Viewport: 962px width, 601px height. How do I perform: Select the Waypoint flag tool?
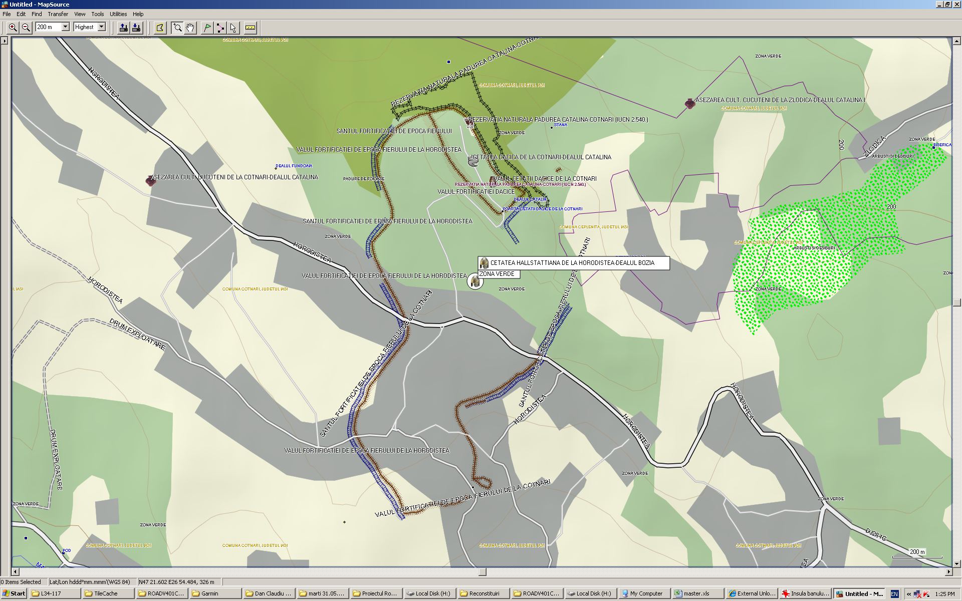[x=207, y=28]
